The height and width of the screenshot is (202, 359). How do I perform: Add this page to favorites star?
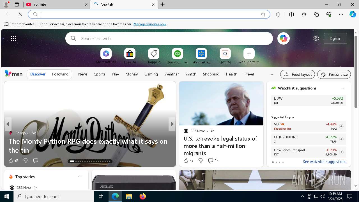[263, 14]
